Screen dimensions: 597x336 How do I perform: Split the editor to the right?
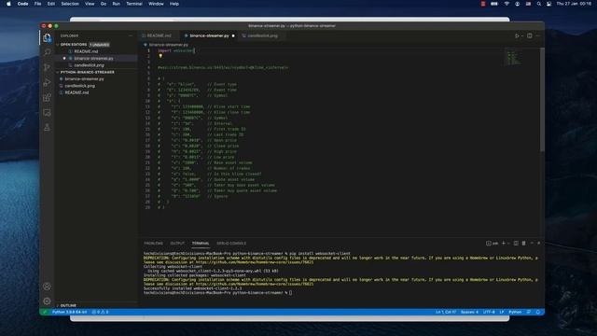(530, 35)
